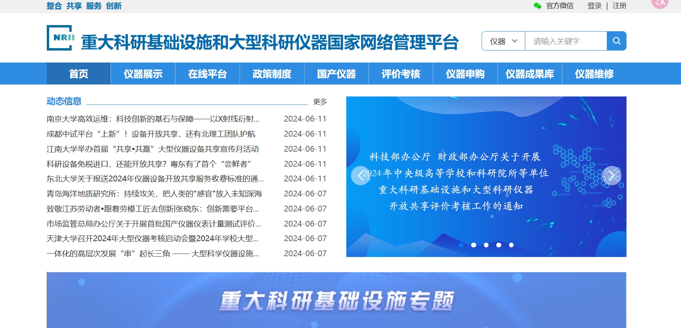Open the 东北大学关于报送2024年 news item
Image resolution: width=681 pixels, height=328 pixels.
pos(155,179)
